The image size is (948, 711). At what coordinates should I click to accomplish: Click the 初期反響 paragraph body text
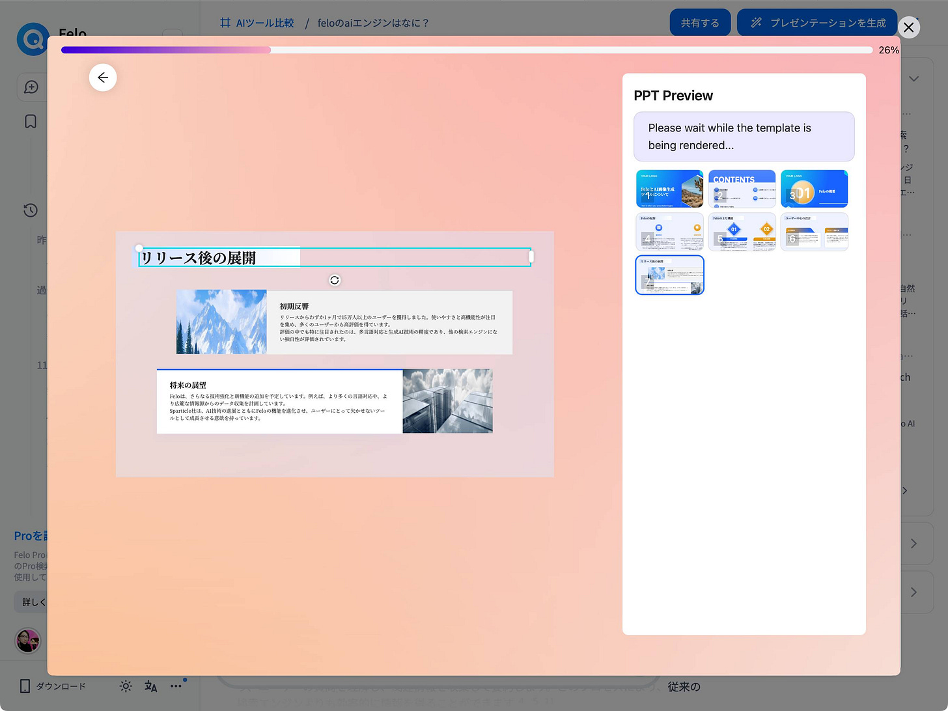pyautogui.click(x=389, y=328)
